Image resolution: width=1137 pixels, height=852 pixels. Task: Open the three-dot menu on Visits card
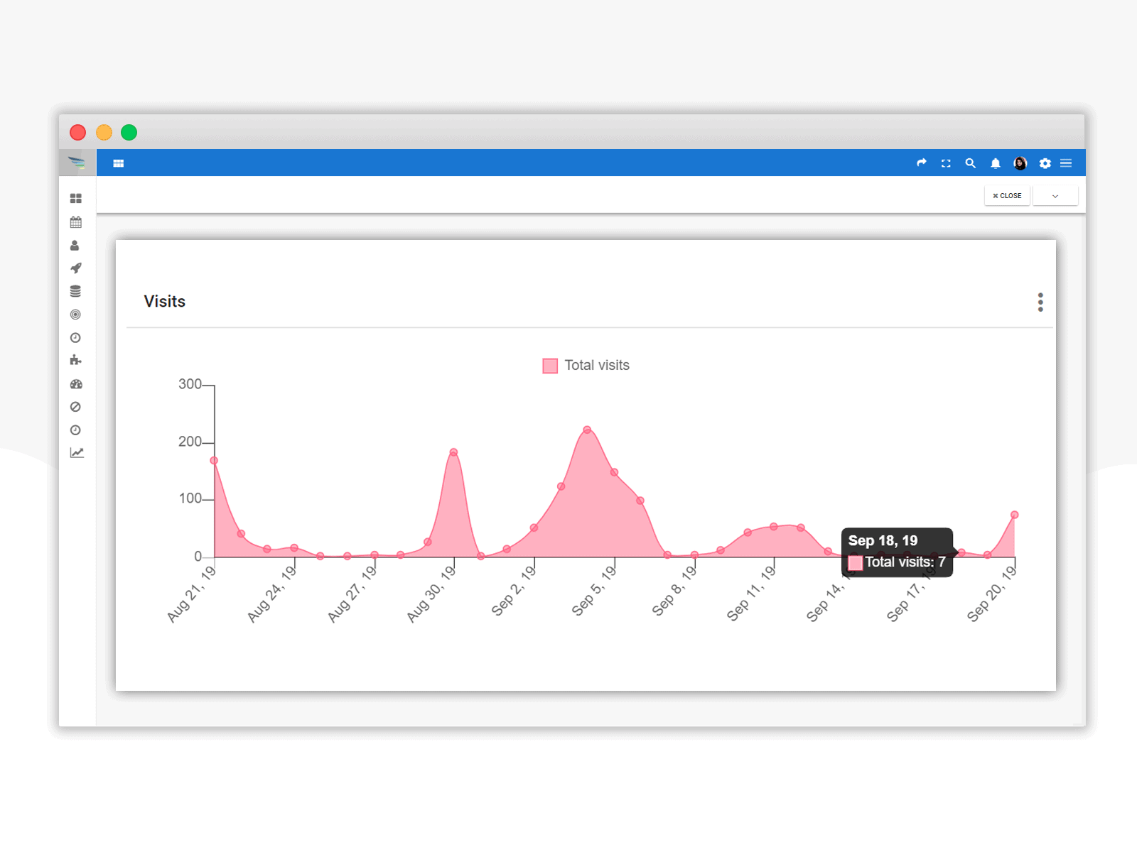coord(1040,302)
